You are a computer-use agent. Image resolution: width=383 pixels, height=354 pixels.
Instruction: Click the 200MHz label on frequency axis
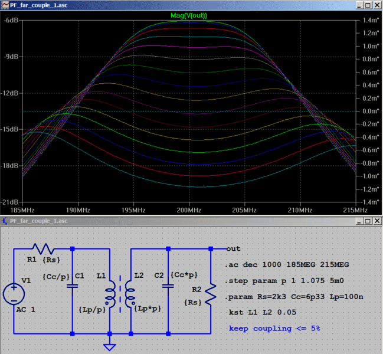(x=189, y=210)
